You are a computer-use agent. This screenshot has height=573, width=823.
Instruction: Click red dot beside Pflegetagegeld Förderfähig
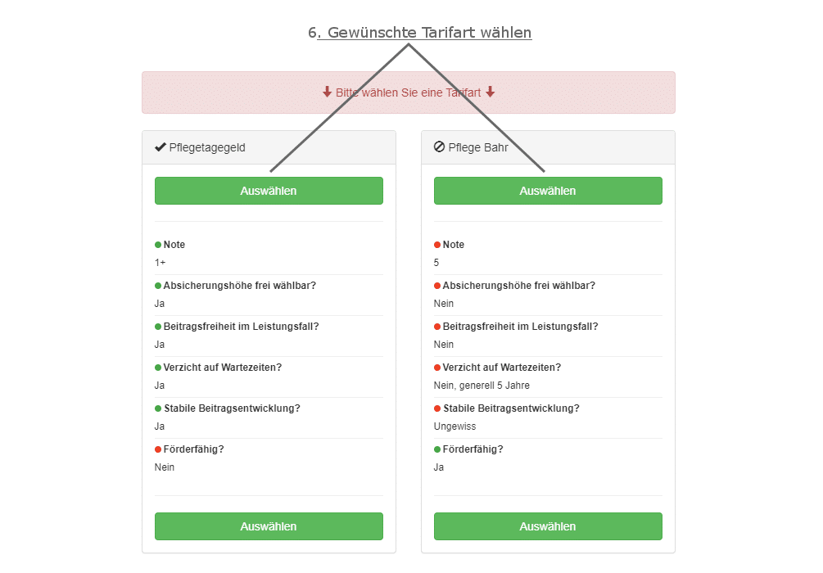(x=158, y=449)
